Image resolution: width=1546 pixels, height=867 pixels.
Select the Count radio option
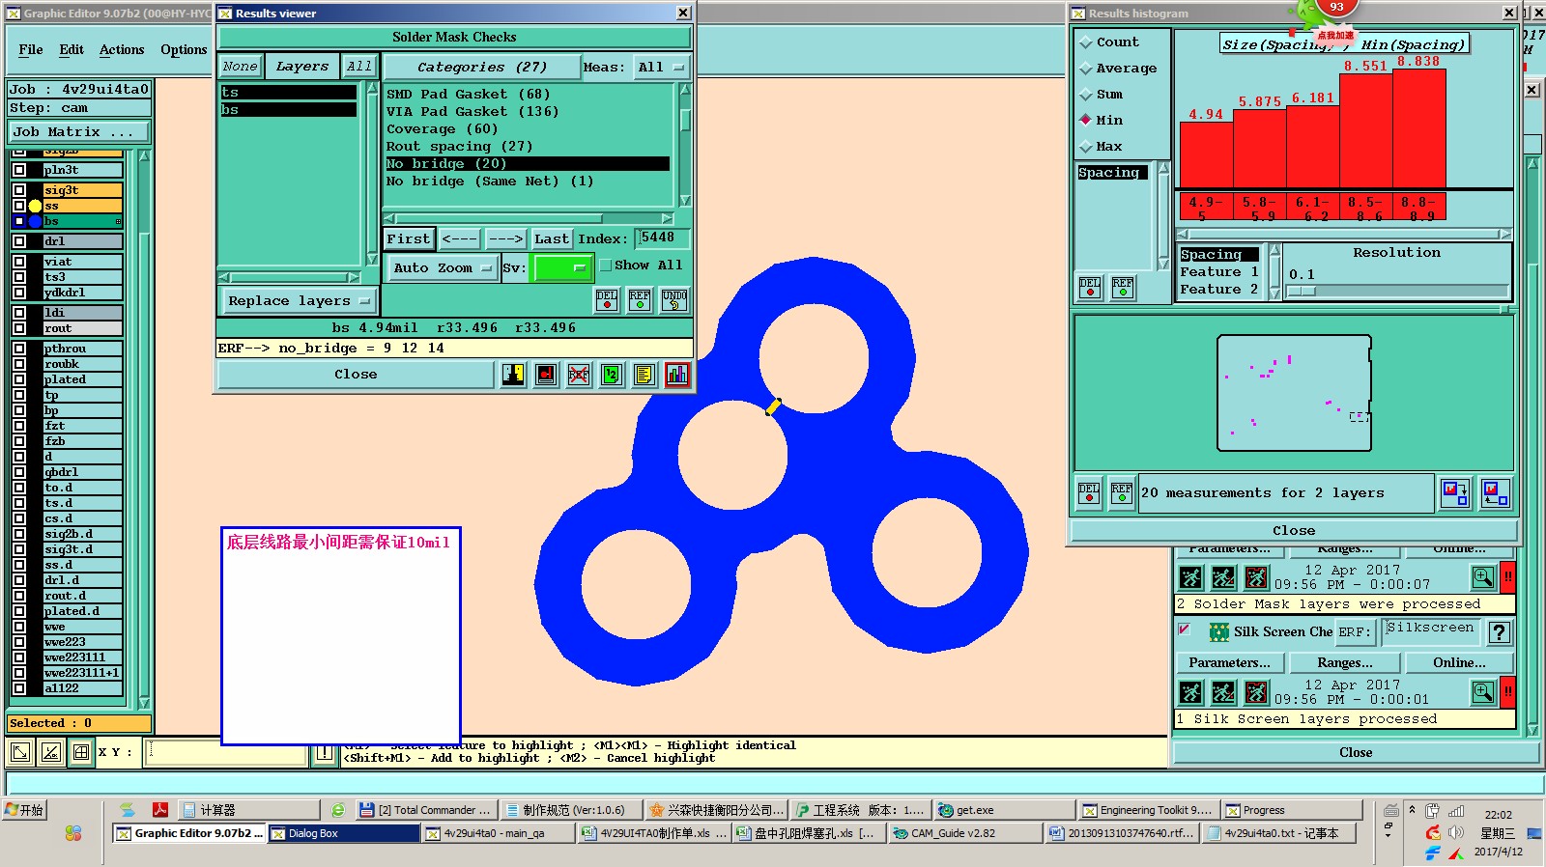[1086, 42]
